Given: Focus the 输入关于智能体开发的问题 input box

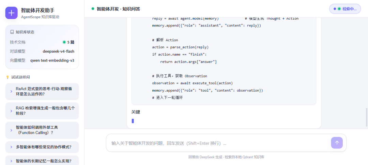Looking at the screenshot, I should pyautogui.click(x=219, y=143).
